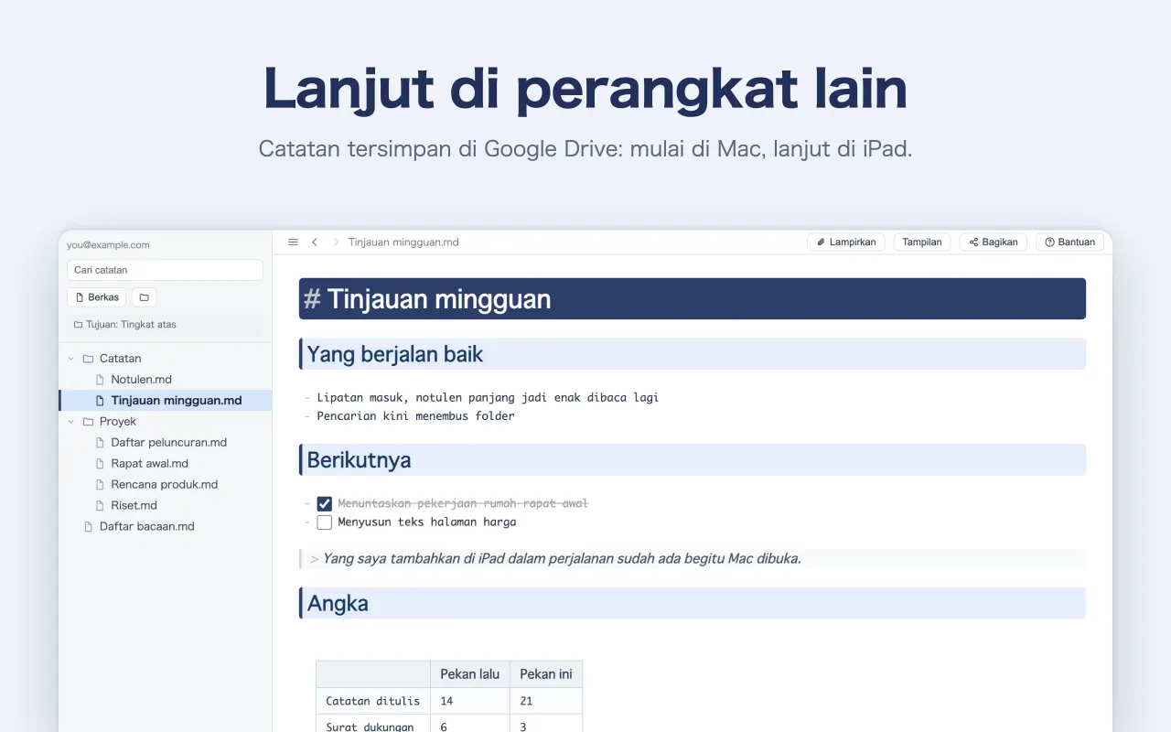Select Tujuan: Tingkat atas destination row
This screenshot has height=732, width=1171.
[x=165, y=325]
